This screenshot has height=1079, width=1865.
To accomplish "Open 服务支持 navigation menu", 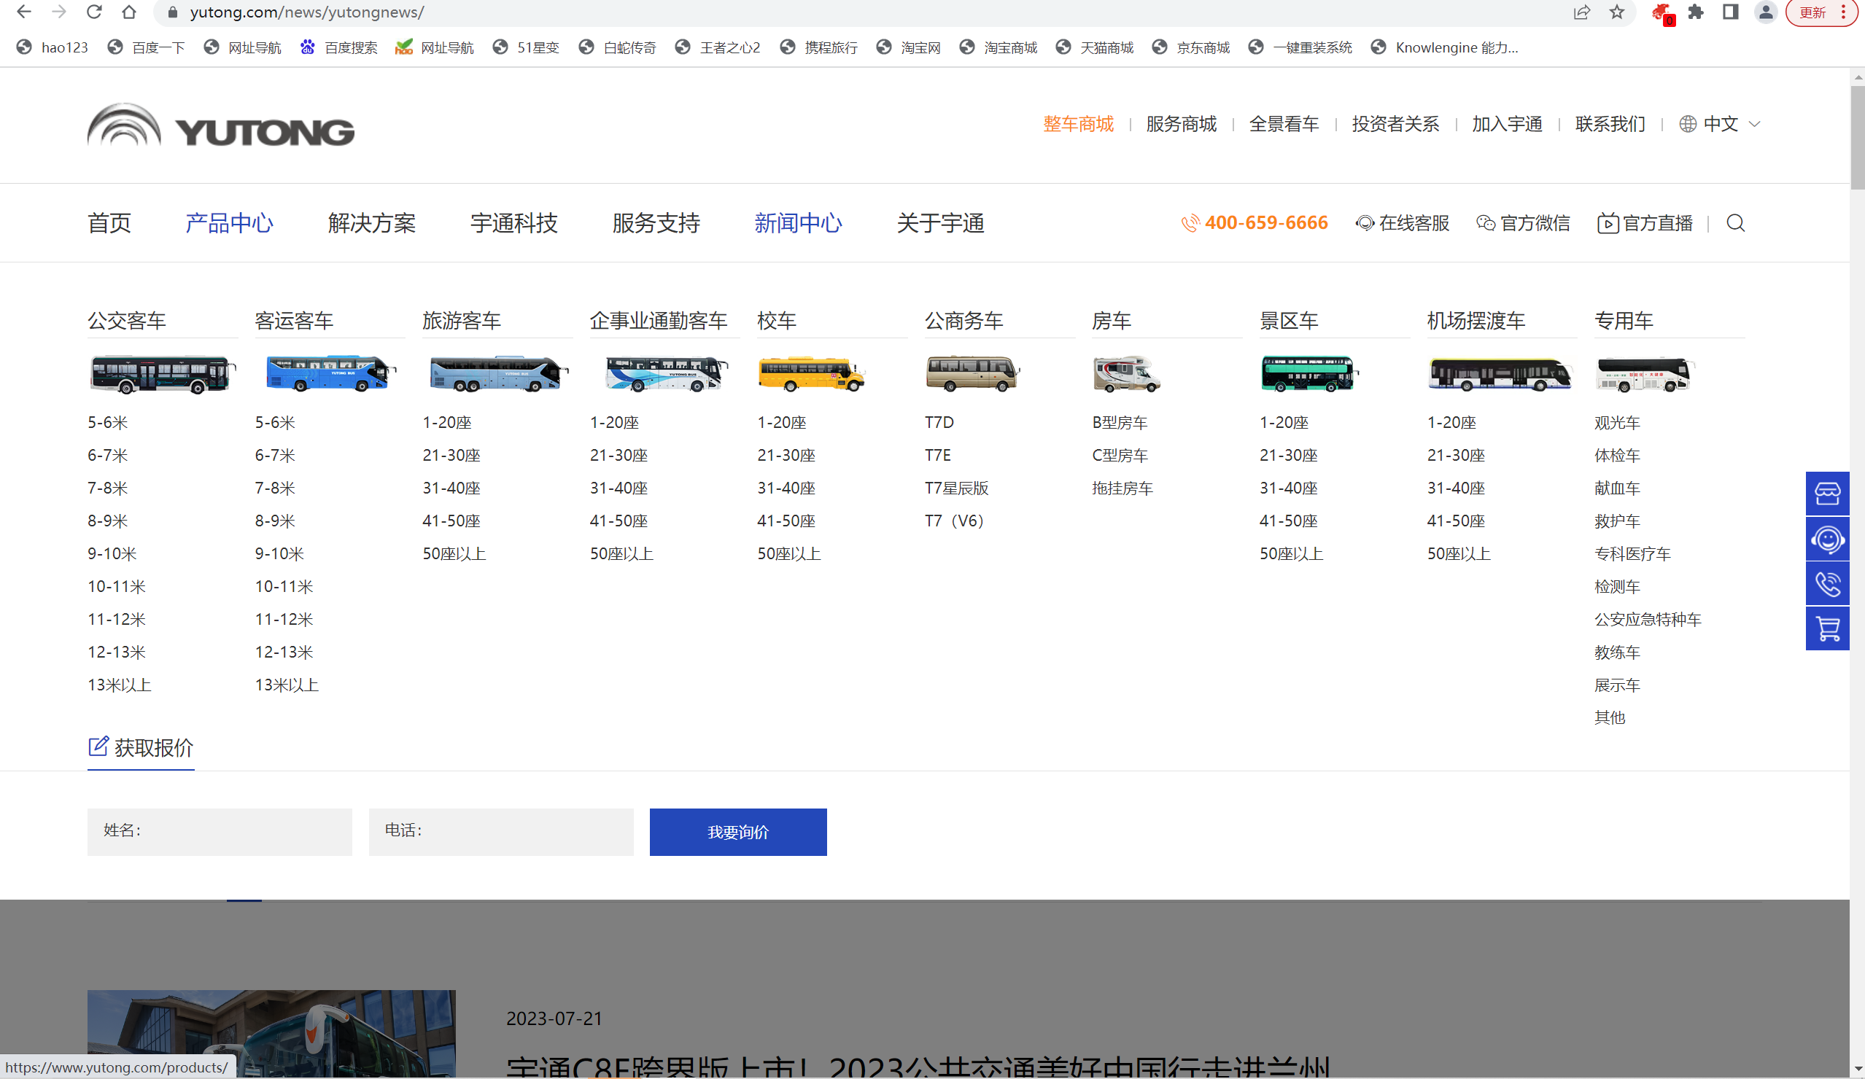I will point(656,222).
